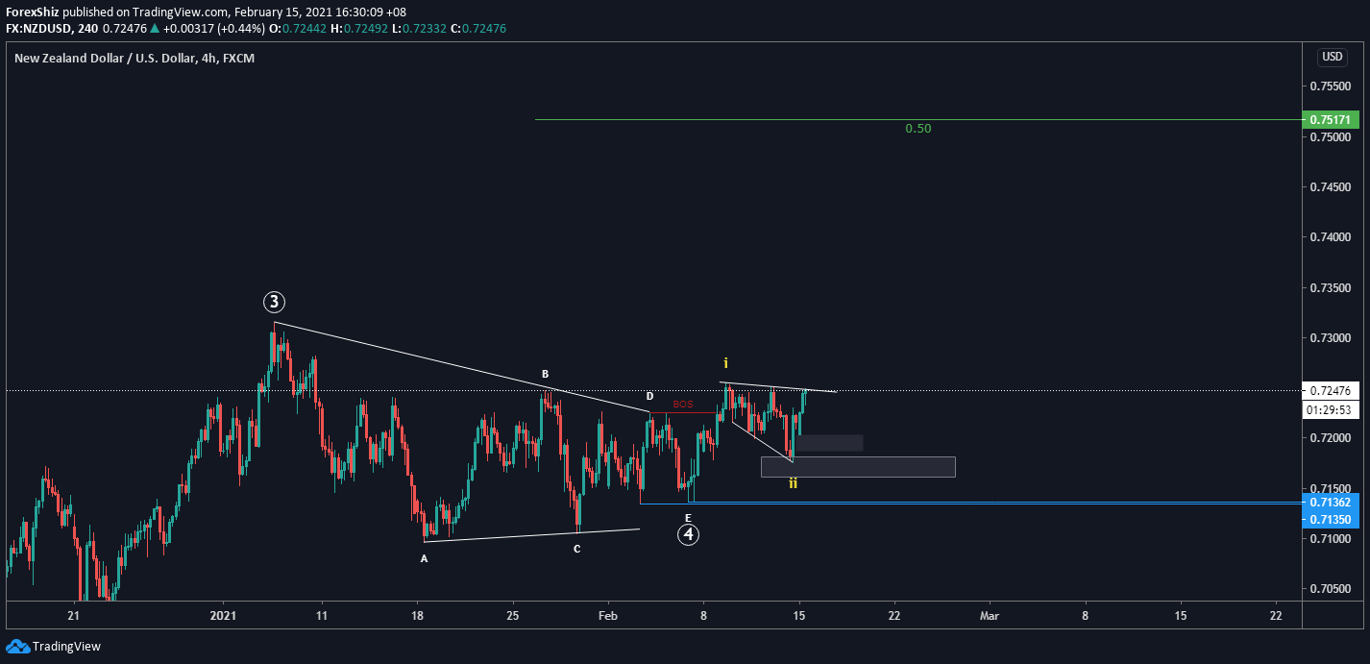This screenshot has height=664, width=1370.
Task: Click the 0.70500 price axis value
Action: point(1331,589)
